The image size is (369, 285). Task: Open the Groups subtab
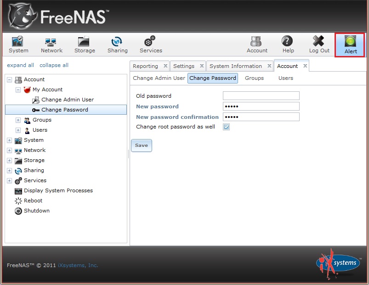(x=254, y=78)
